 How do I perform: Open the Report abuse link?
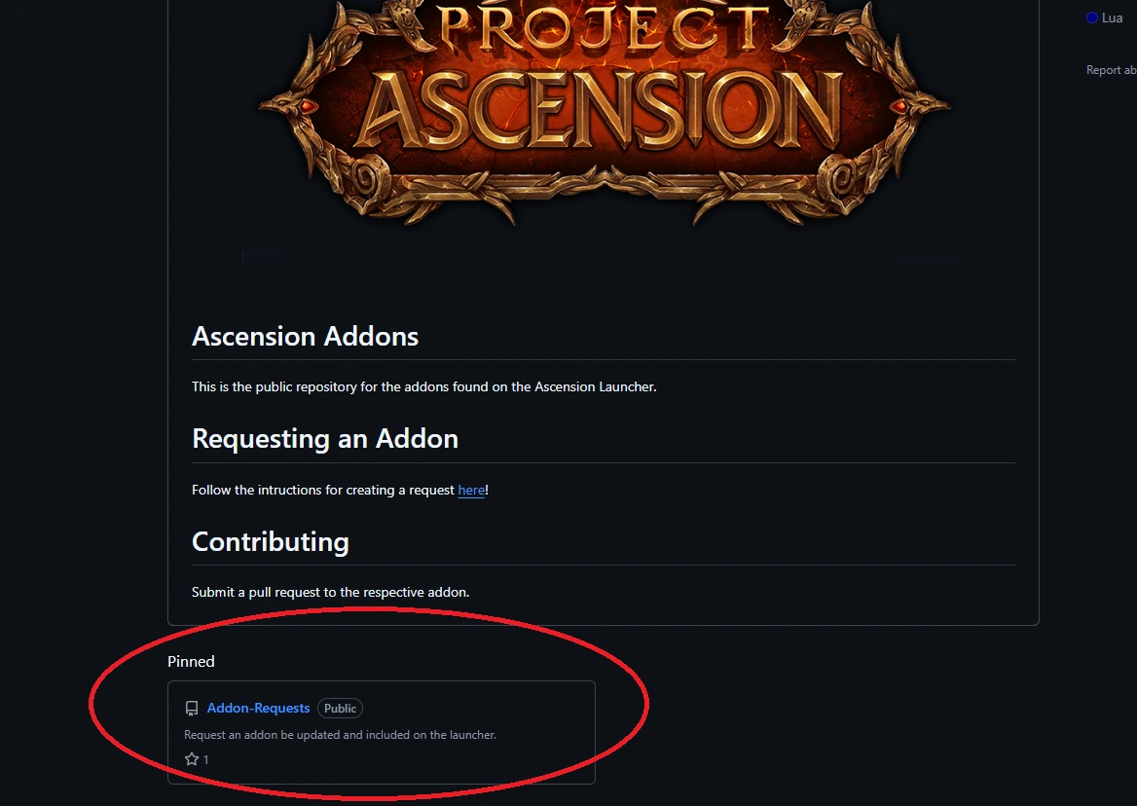(x=1111, y=70)
